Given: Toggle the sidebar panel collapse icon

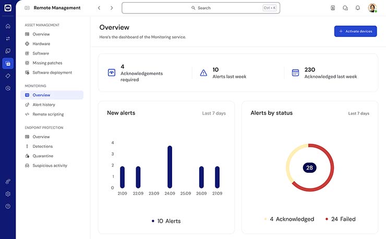Looking at the screenshot, I should (27, 8).
